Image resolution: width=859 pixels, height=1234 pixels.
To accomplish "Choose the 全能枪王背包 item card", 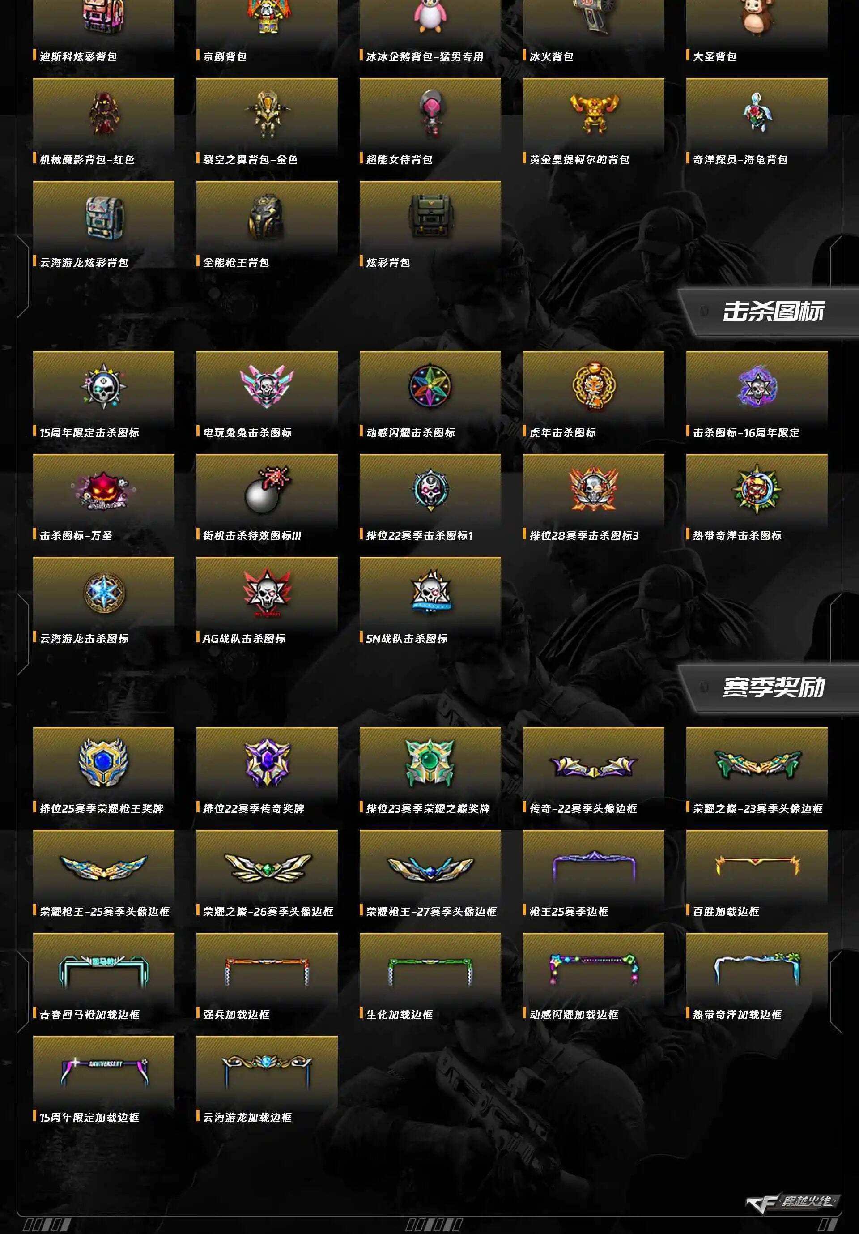I will (x=267, y=225).
